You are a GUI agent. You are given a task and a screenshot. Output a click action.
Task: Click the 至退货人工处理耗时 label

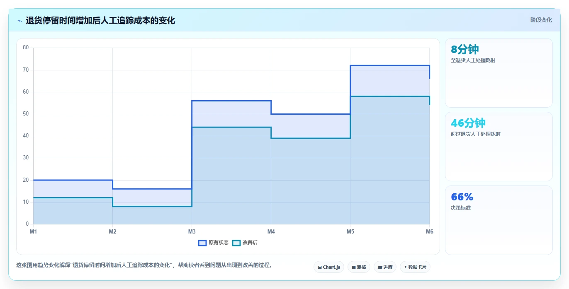[x=473, y=60]
